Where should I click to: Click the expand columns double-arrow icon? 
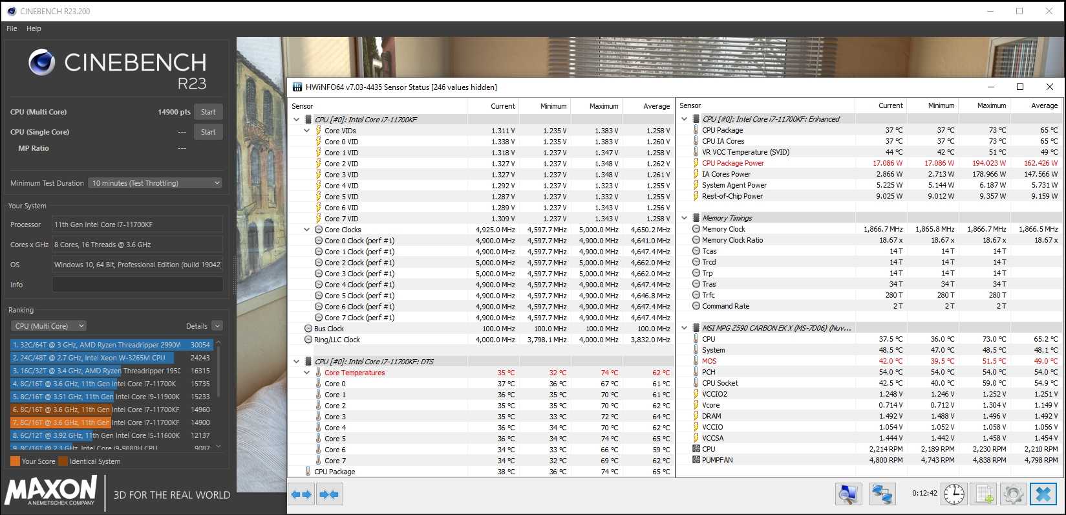[x=302, y=494]
